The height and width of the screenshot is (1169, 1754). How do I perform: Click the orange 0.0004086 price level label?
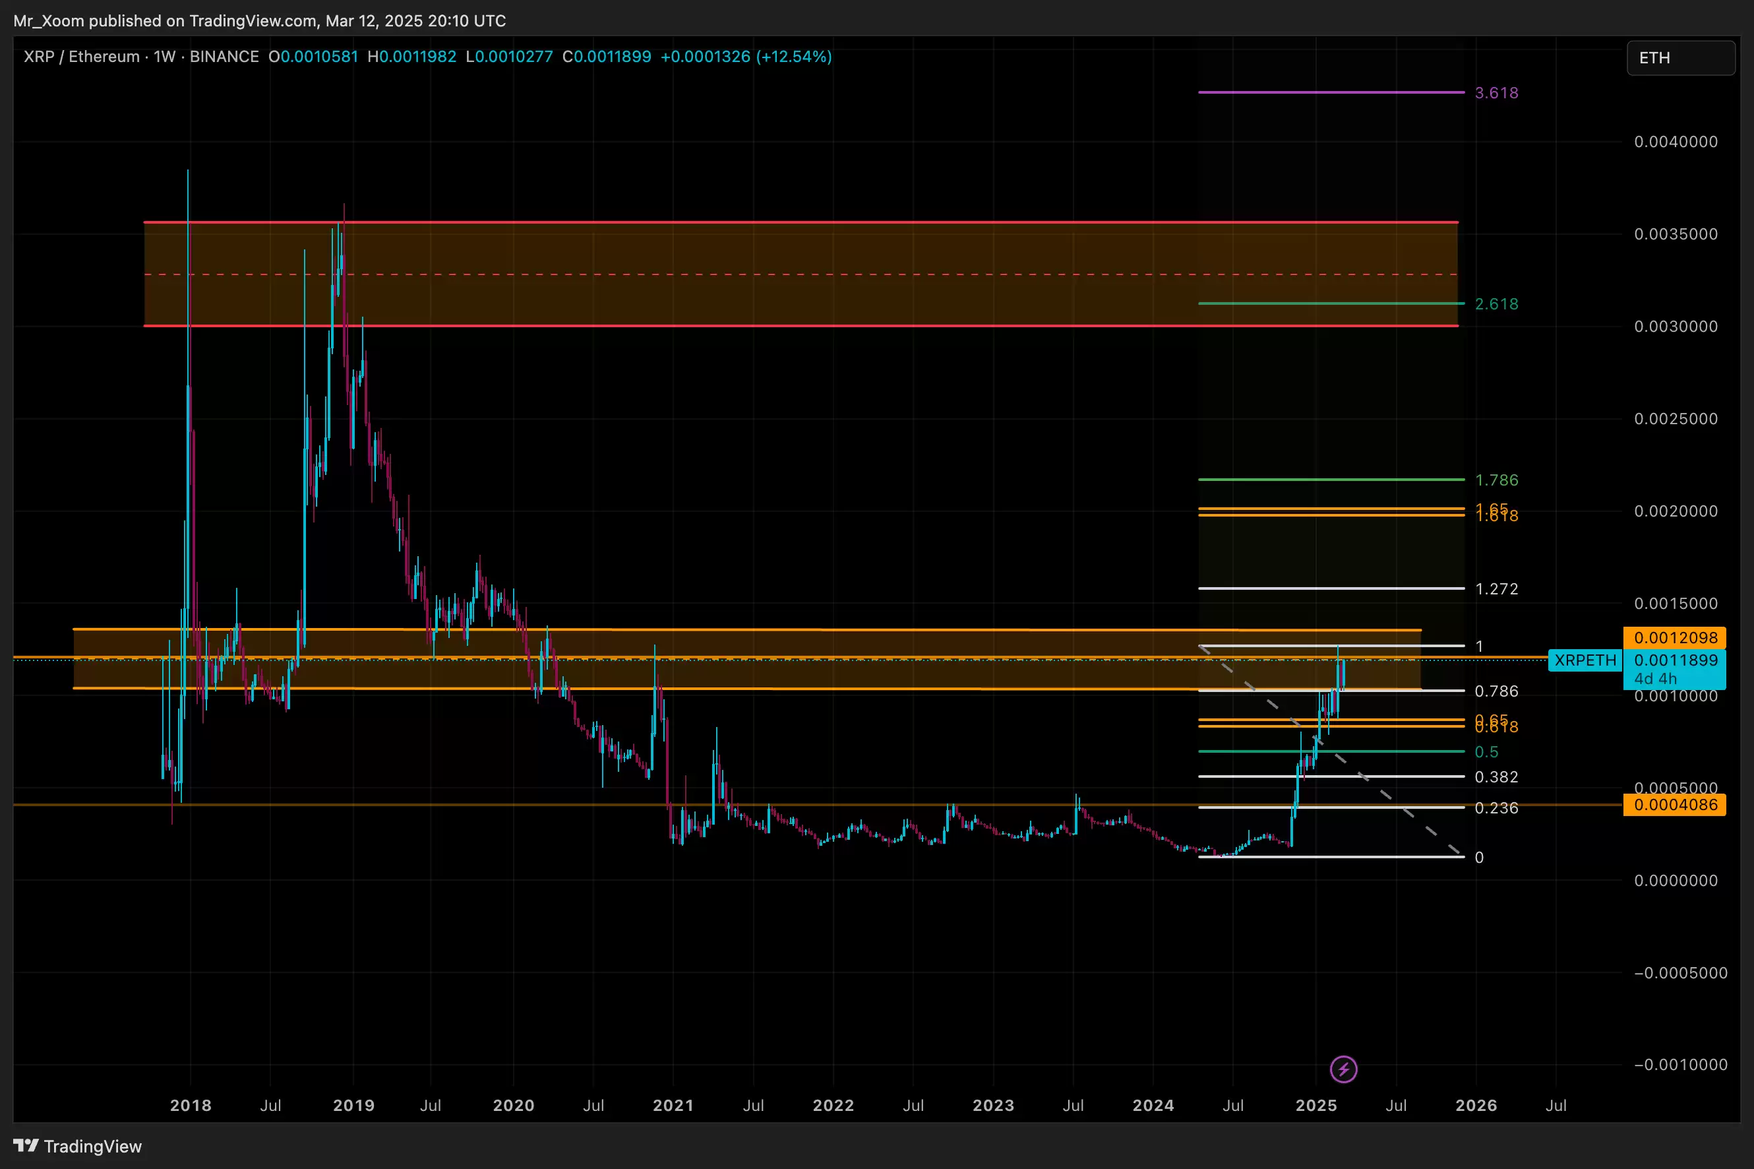click(1676, 804)
